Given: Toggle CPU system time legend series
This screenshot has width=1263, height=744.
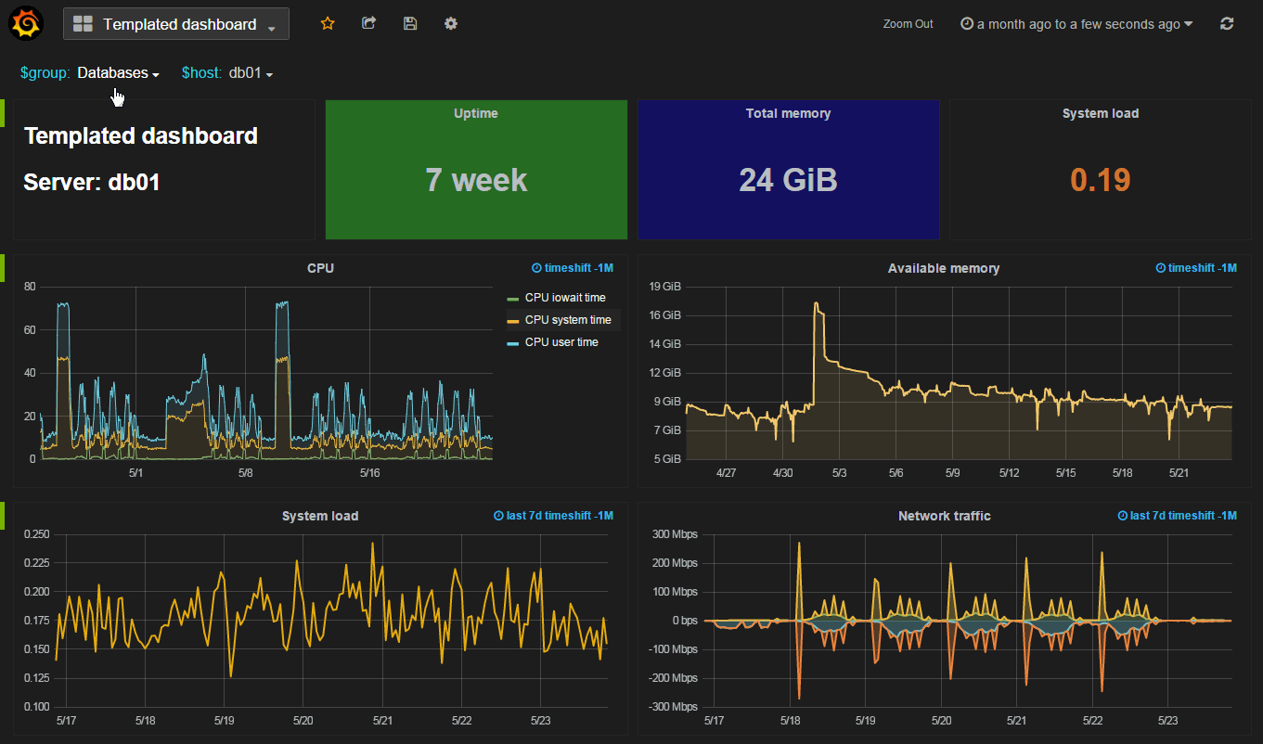Looking at the screenshot, I should click(x=568, y=320).
